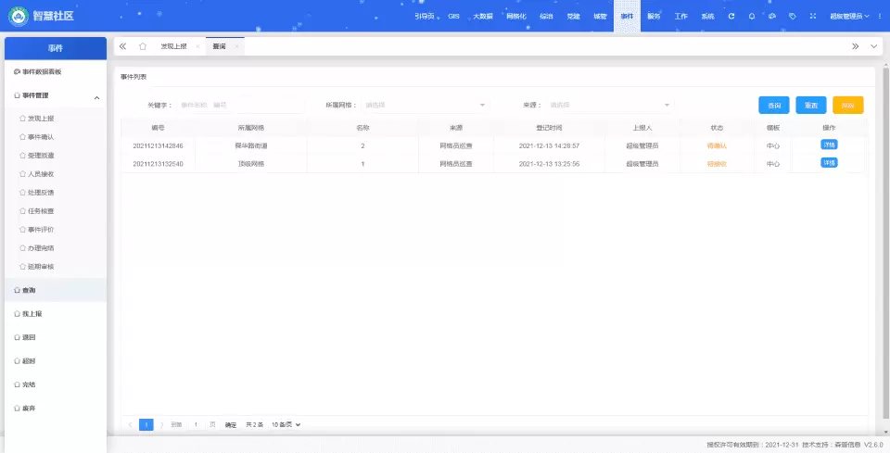Open 事件确认 in the sidebar
Screen dimensions: 890x453
[55, 137]
